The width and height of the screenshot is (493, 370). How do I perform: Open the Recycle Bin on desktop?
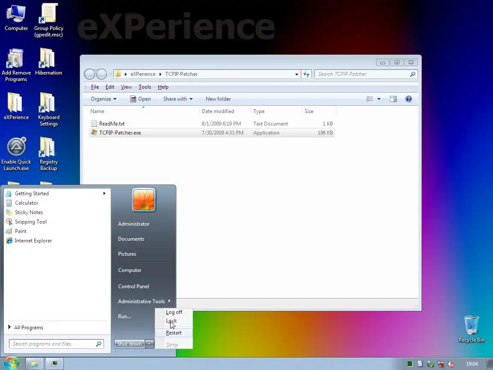click(471, 329)
